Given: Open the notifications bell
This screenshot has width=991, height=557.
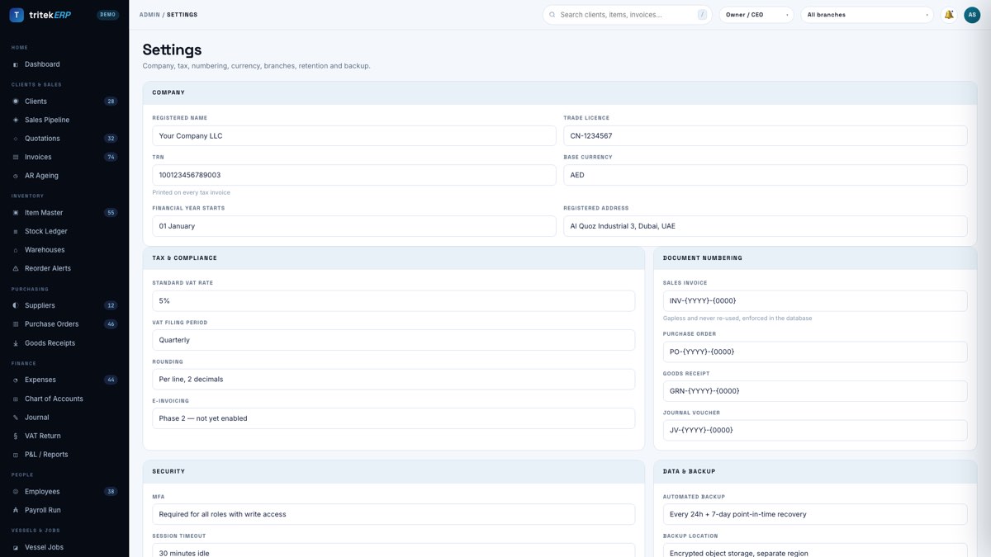Looking at the screenshot, I should (x=949, y=15).
